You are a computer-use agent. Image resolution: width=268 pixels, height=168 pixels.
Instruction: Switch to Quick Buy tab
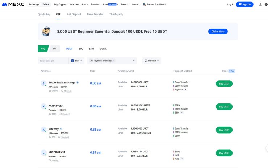[x=44, y=14]
